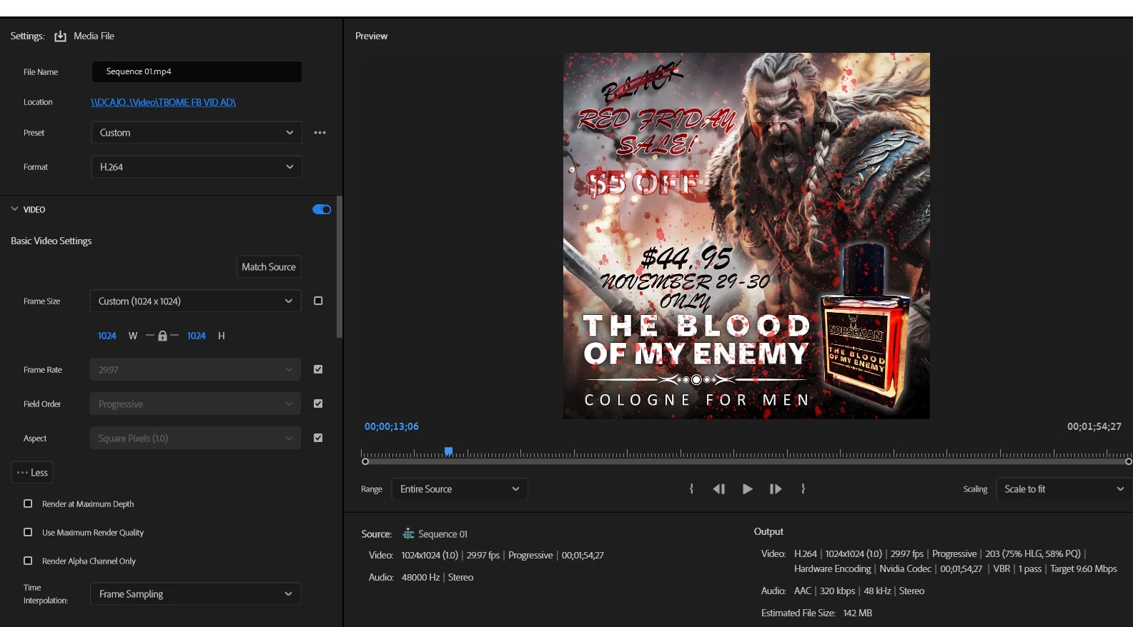Click the Preview panel title

(372, 36)
